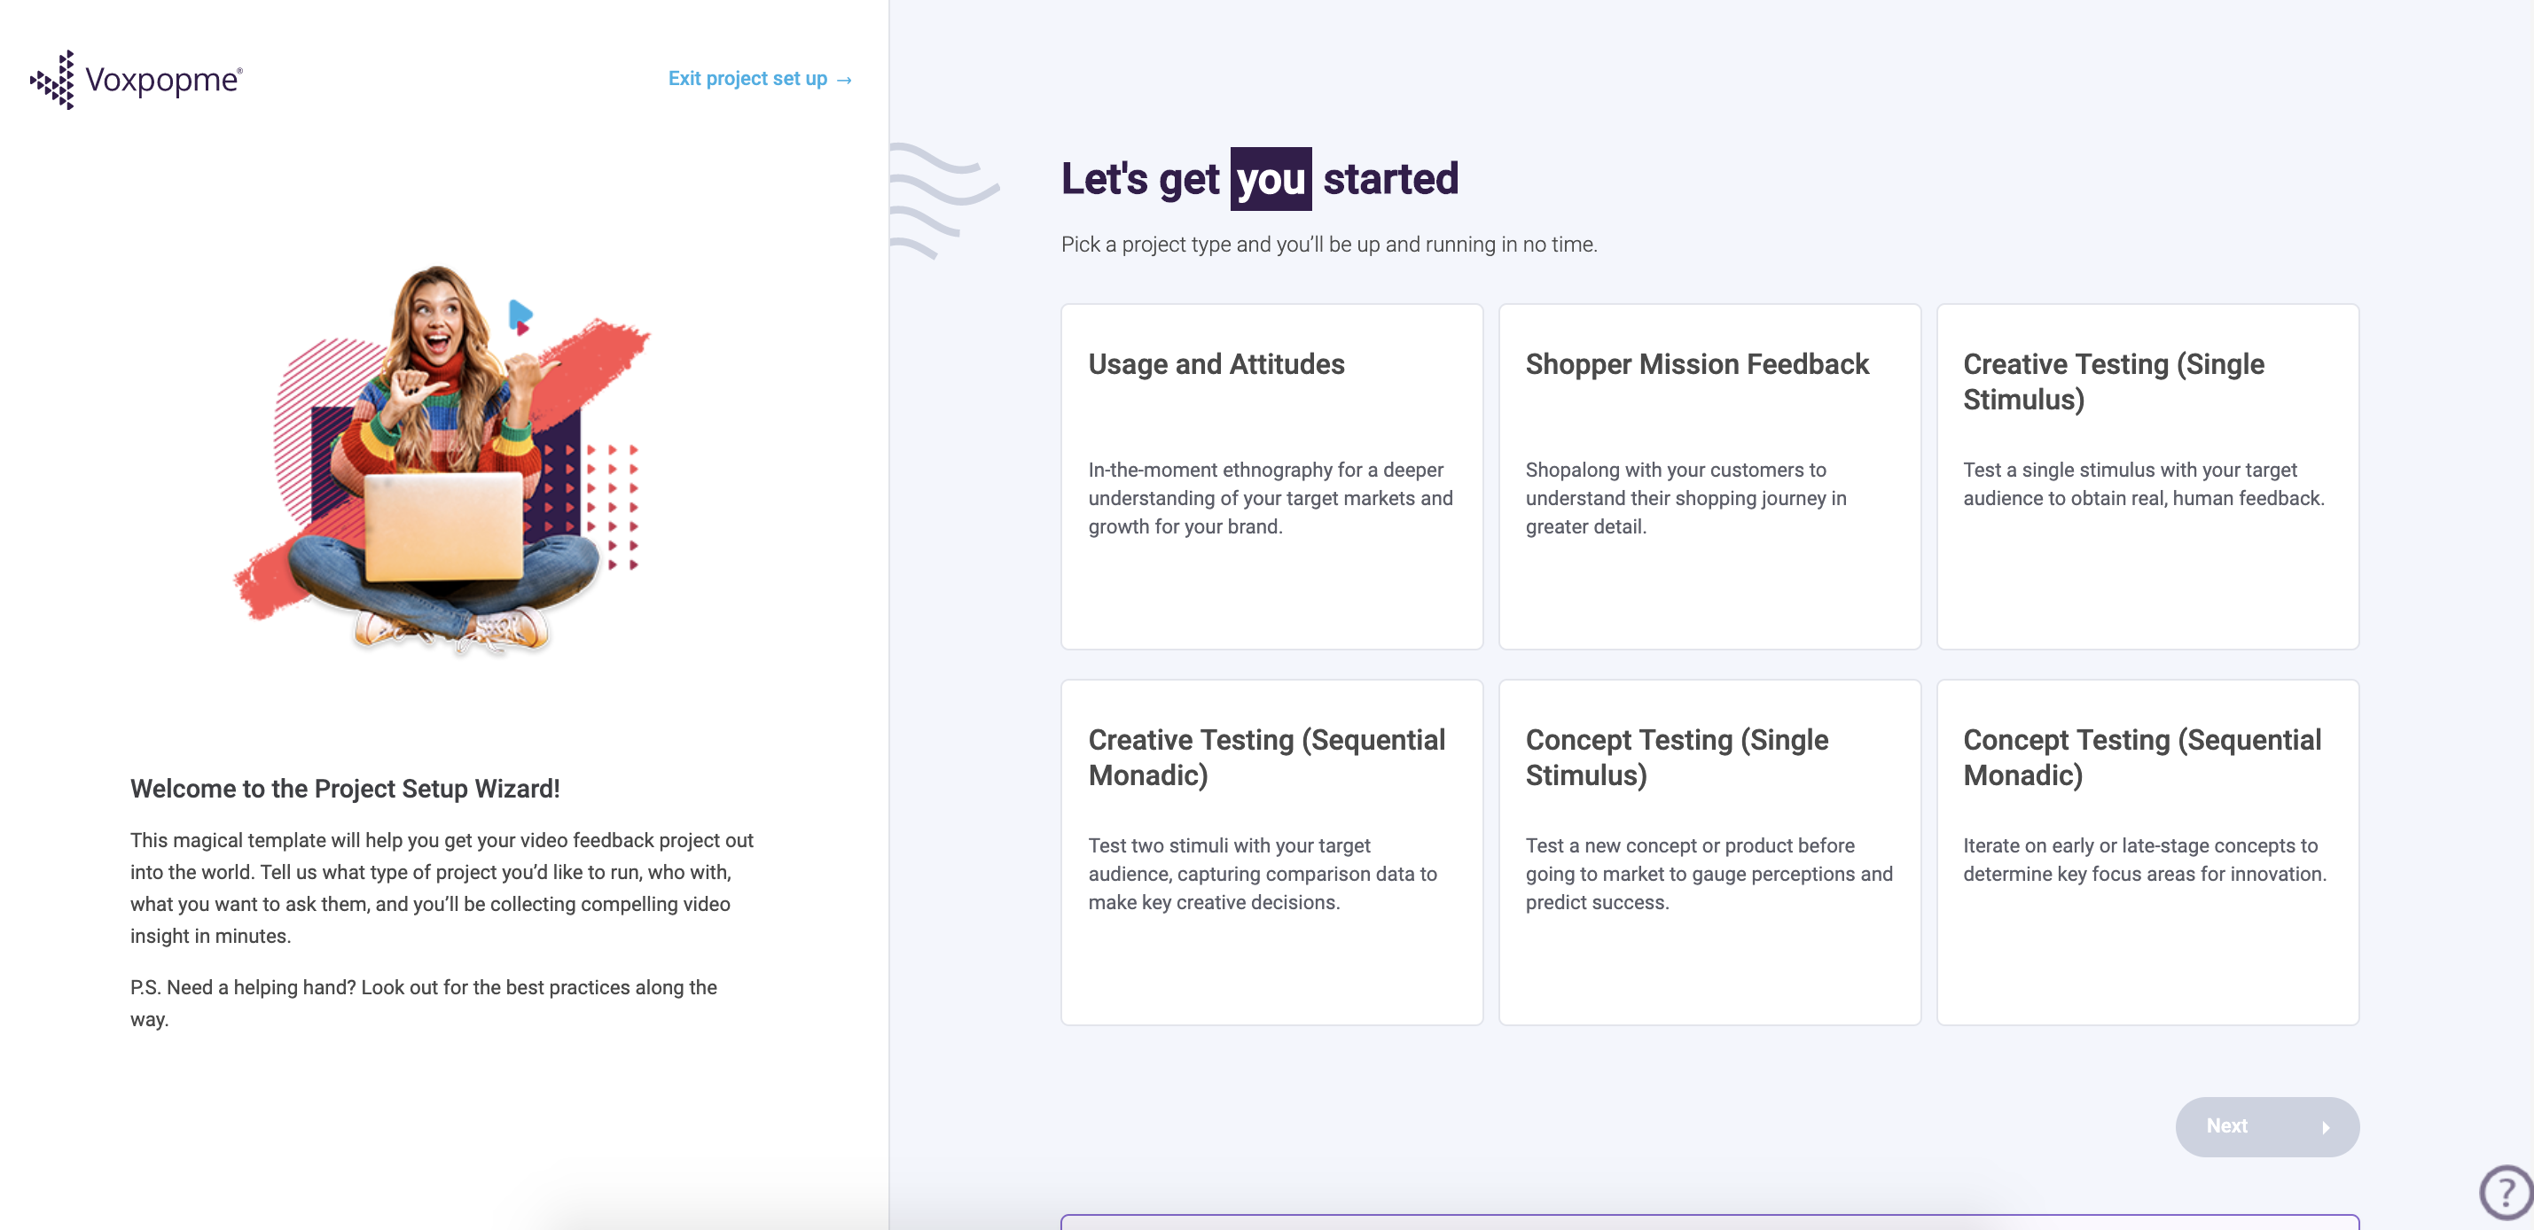This screenshot has width=2534, height=1230.
Task: Click 'Iterate on early or late-stage concepts' text
Action: click(x=2145, y=860)
